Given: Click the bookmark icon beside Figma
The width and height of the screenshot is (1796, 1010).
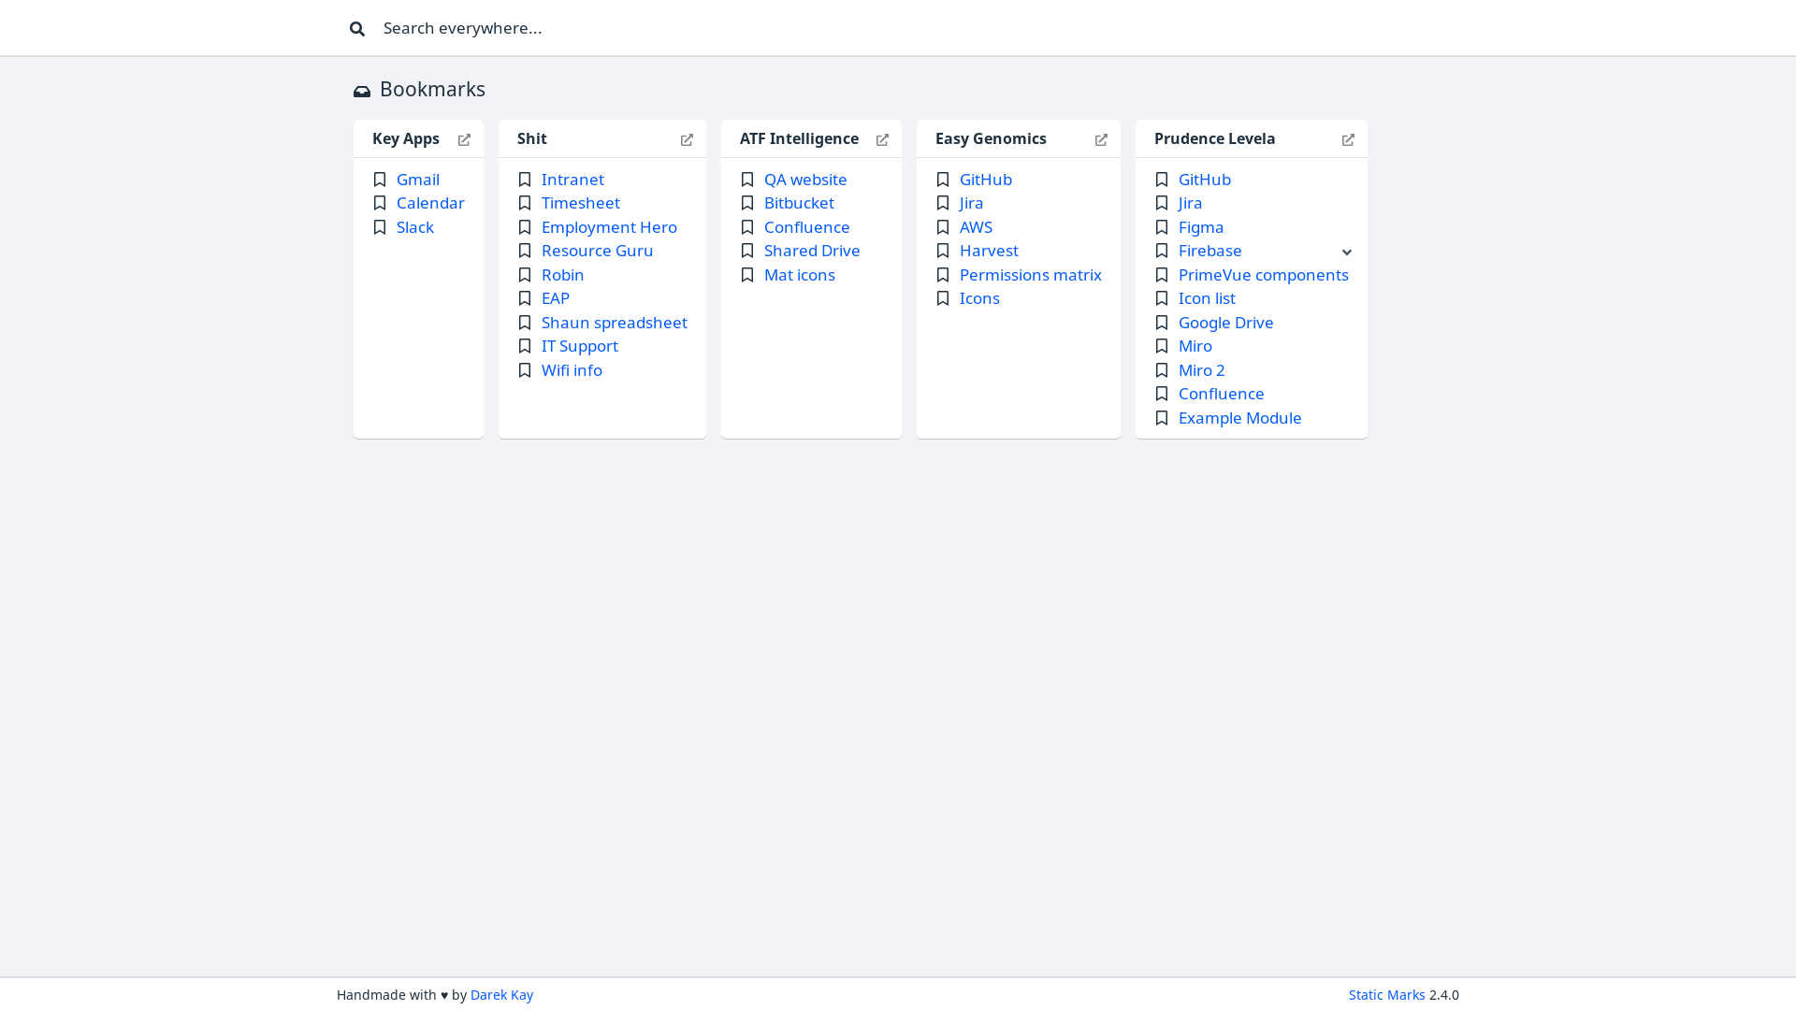Looking at the screenshot, I should (x=1162, y=227).
